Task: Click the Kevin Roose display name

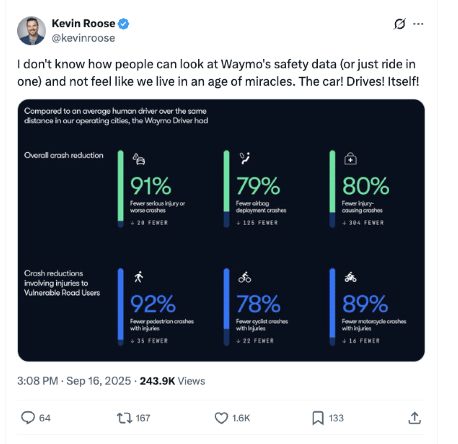Action: click(x=84, y=23)
